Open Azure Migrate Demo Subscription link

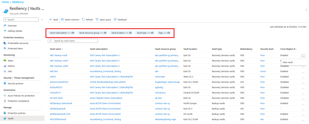click(x=106, y=98)
